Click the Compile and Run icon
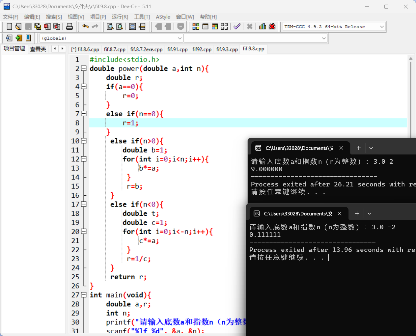Viewport: 416px width, 336px height. point(215,26)
